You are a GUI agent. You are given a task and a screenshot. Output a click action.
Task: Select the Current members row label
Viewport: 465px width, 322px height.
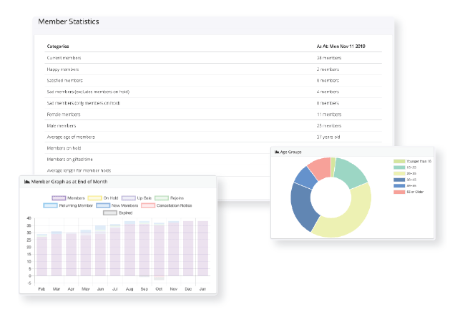[64, 58]
